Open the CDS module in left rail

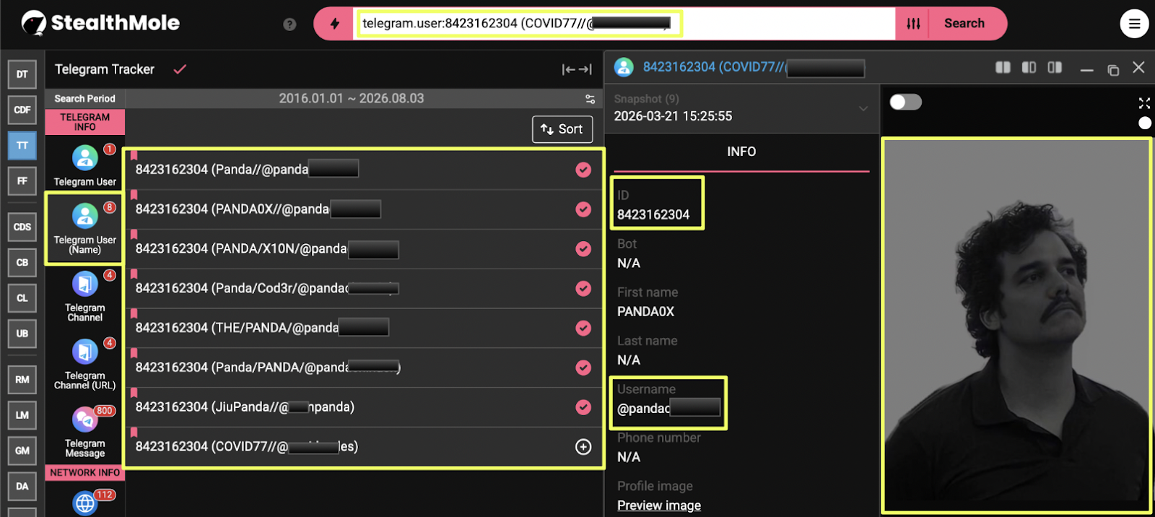(x=22, y=227)
